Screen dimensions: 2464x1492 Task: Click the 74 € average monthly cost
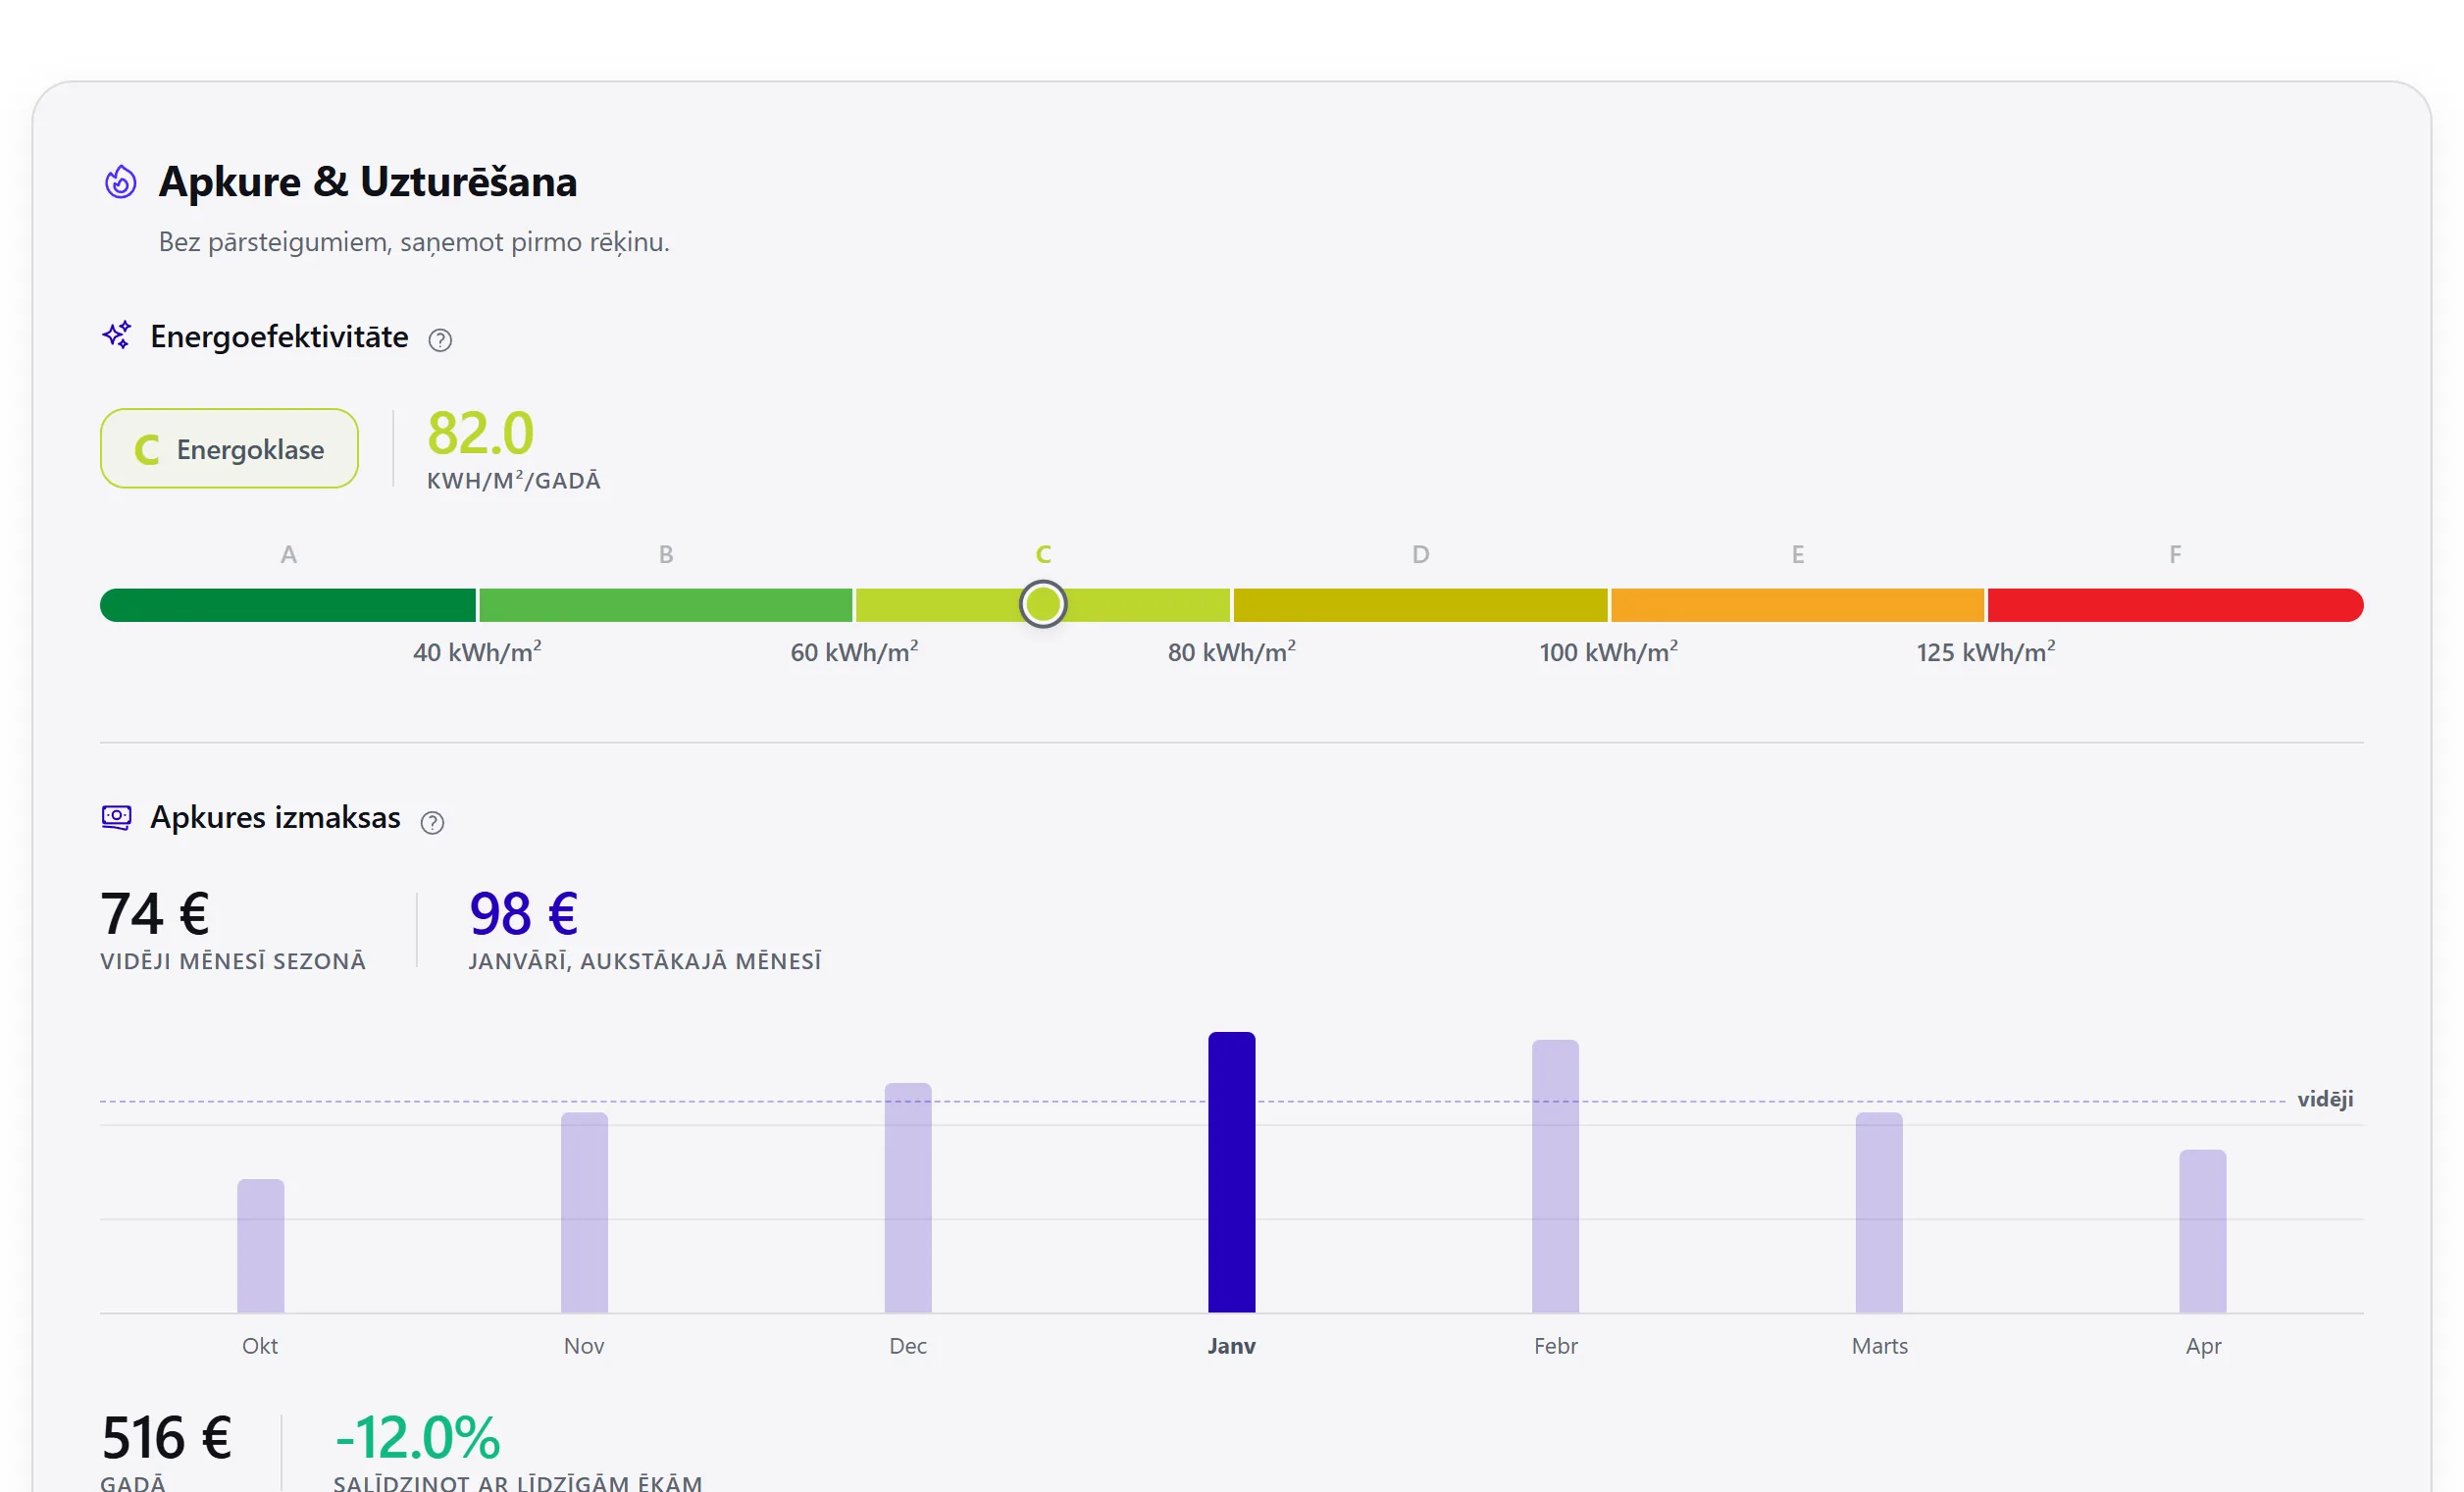point(155,913)
